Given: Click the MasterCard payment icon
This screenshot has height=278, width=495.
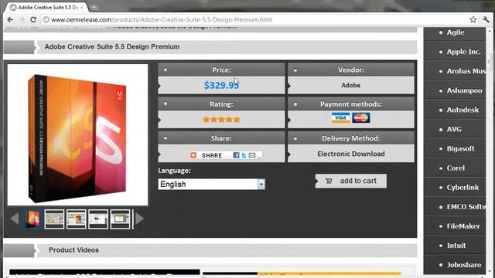Looking at the screenshot, I should click(x=361, y=117).
